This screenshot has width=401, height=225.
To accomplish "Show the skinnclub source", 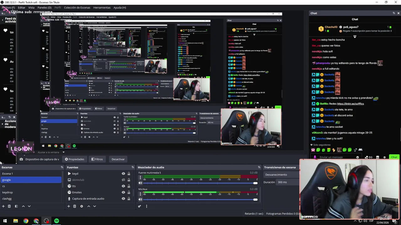I will (x=123, y=180).
